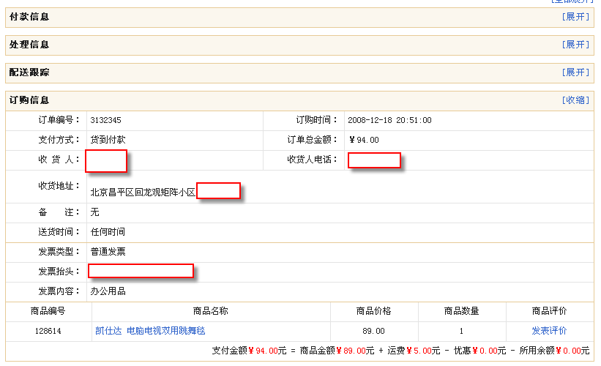Expand the 配送跟踪 section
Image resolution: width=601 pixels, height=366 pixels.
[575, 72]
